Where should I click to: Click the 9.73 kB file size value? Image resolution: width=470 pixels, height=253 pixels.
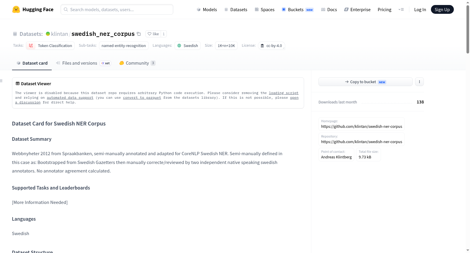click(365, 157)
